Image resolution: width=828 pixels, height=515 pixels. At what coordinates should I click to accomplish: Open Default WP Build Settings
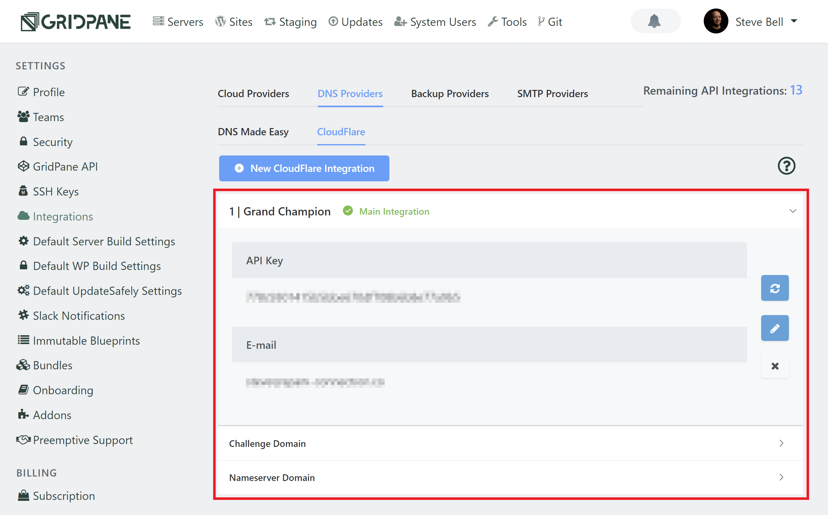[x=89, y=266]
